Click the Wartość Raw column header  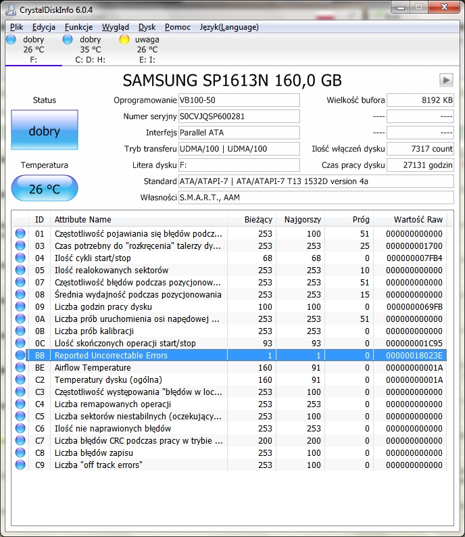(x=410, y=219)
